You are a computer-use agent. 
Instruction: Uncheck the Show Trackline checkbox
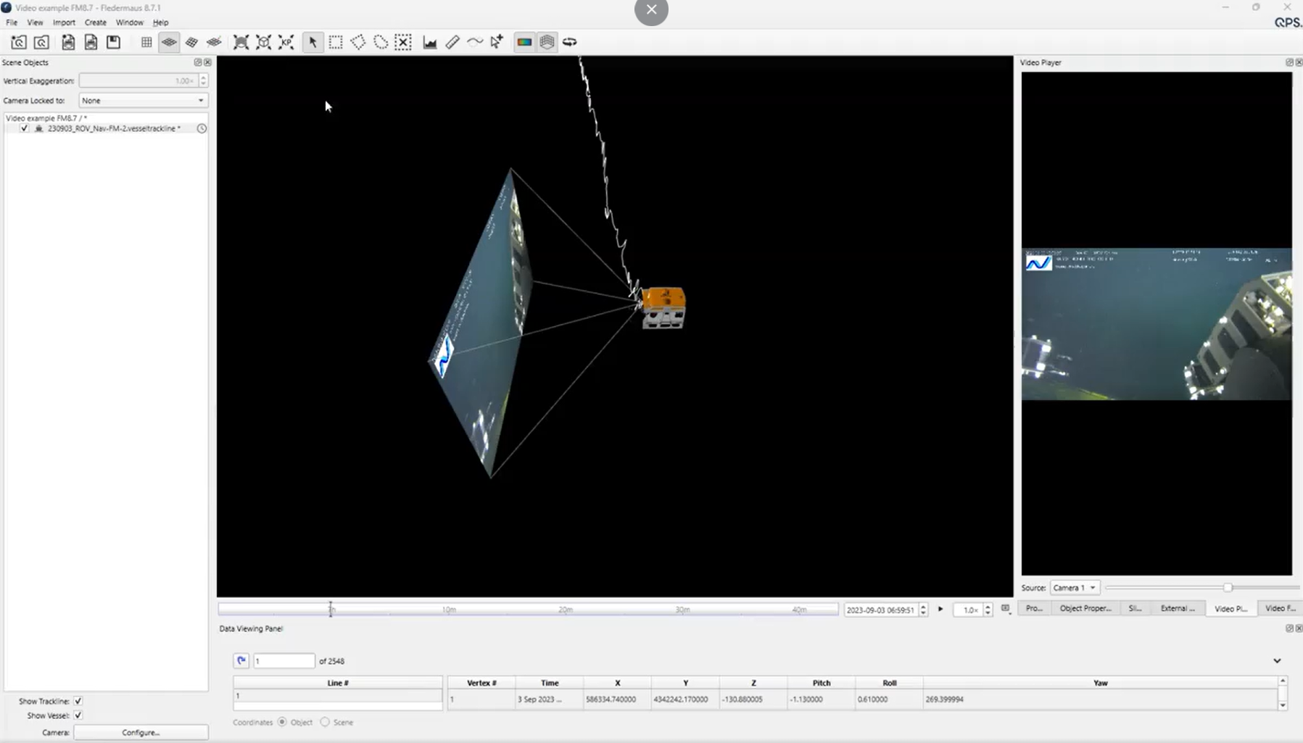click(x=78, y=701)
